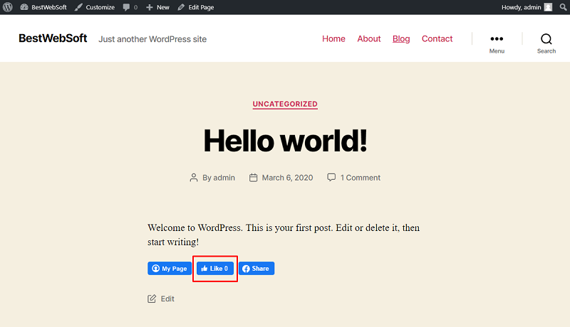This screenshot has width=570, height=327.
Task: Click the Facebook My Page button
Action: pyautogui.click(x=170, y=268)
